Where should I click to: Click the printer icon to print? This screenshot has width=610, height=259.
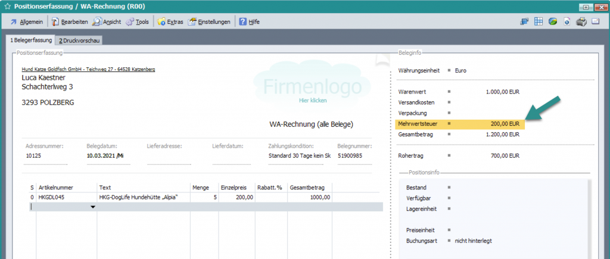[x=581, y=22]
